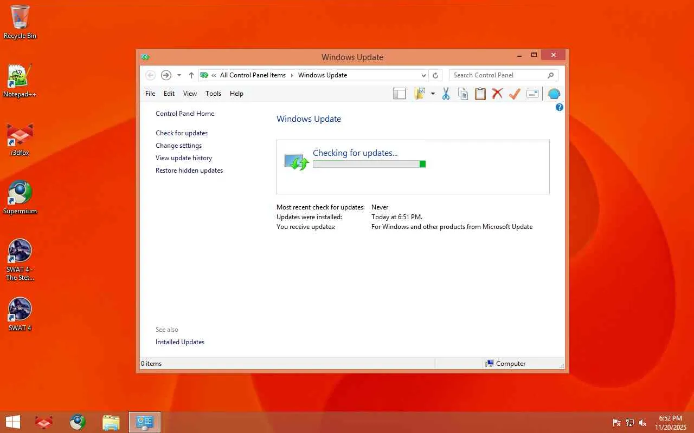Click the Forward navigation arrow
This screenshot has height=433, width=694.
pos(166,75)
